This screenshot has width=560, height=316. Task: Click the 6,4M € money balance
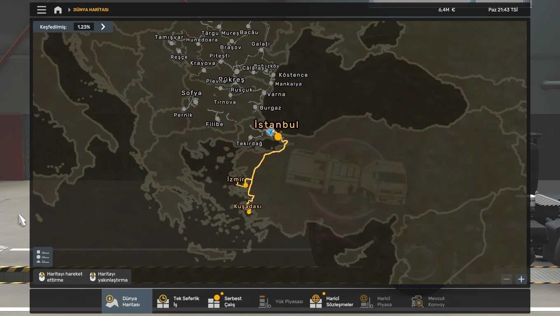tap(446, 10)
